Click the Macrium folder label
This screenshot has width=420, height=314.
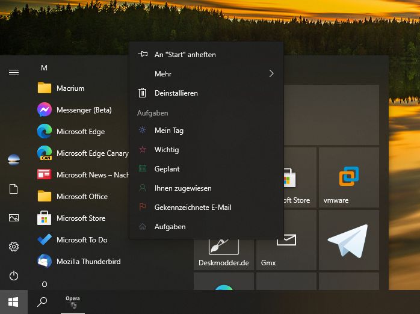[70, 88]
